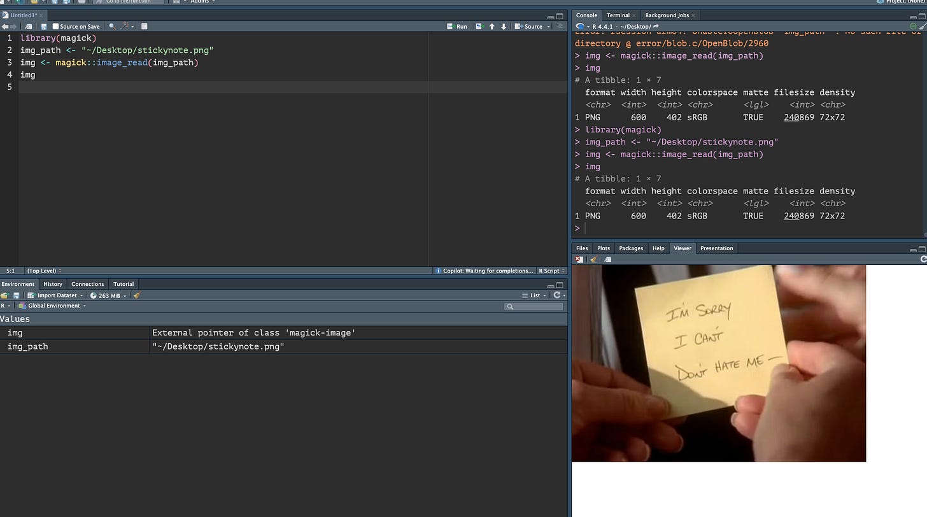927x517 pixels.
Task: Open the console working directory arrow
Action: [x=656, y=27]
